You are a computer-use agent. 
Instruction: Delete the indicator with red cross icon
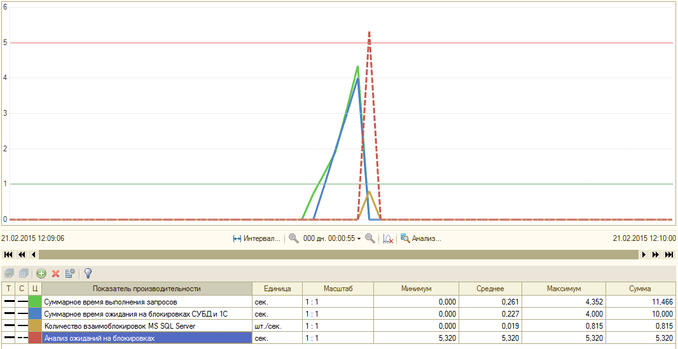[x=55, y=273]
